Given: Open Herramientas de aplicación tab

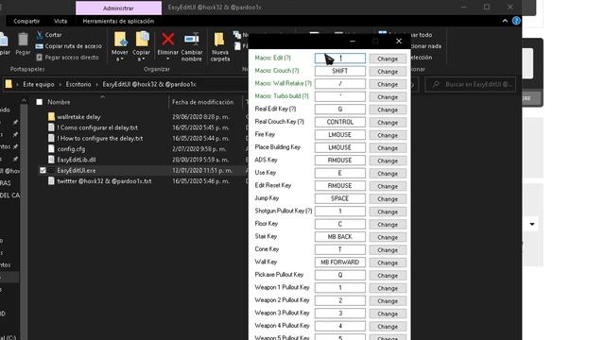Looking at the screenshot, I should tap(118, 21).
